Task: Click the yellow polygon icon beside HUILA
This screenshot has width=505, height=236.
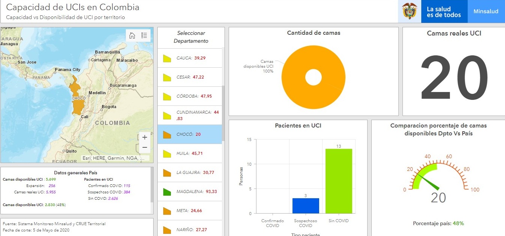Action: (167, 154)
